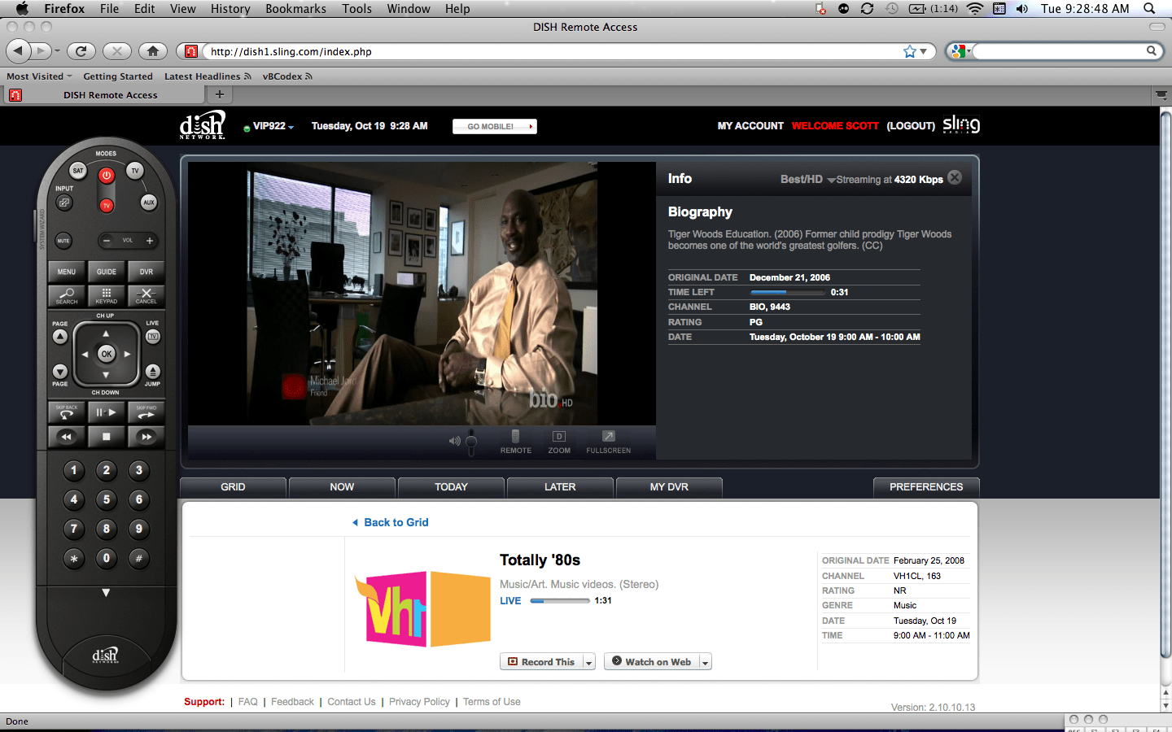Click the Remote icon under the video
1172x732 pixels.
pos(515,442)
